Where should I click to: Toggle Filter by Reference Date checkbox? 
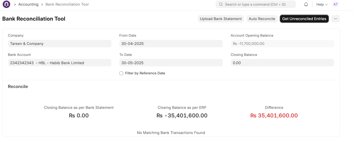point(121,73)
